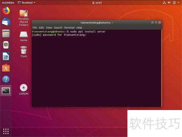The image size is (182, 137).
Task: Maximize the terminal window
Action: [x=156, y=23]
